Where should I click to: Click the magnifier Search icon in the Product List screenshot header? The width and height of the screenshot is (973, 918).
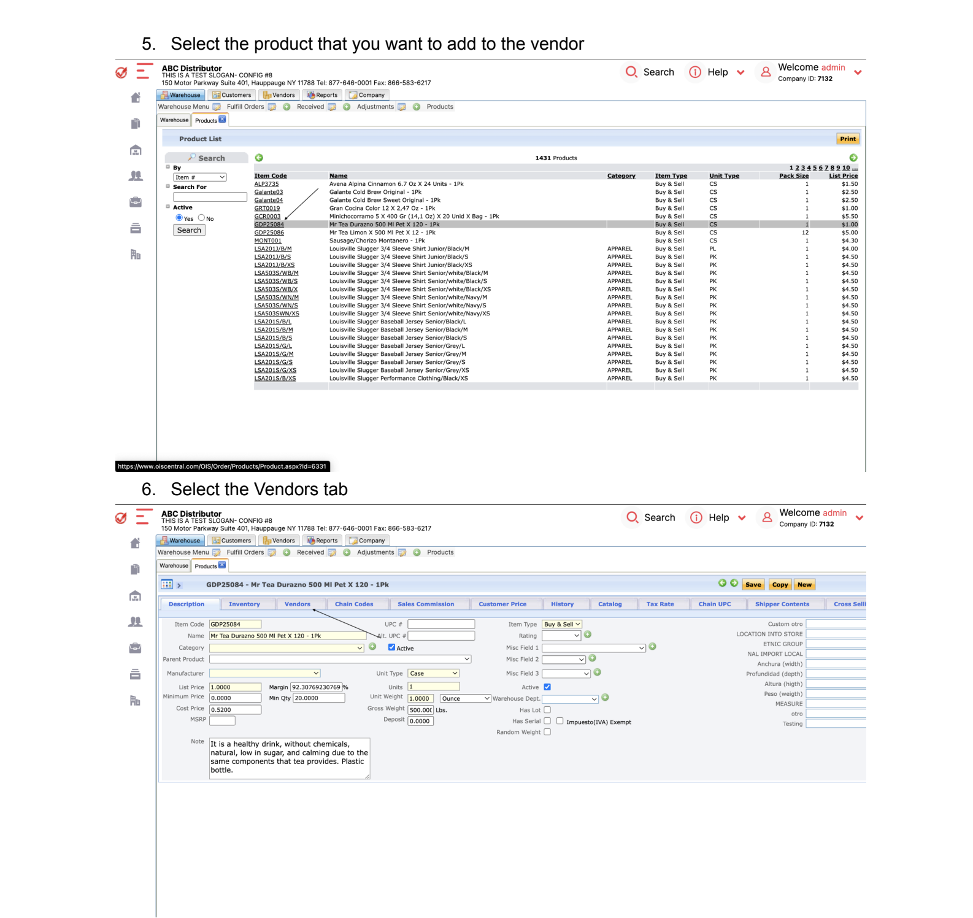coord(631,72)
